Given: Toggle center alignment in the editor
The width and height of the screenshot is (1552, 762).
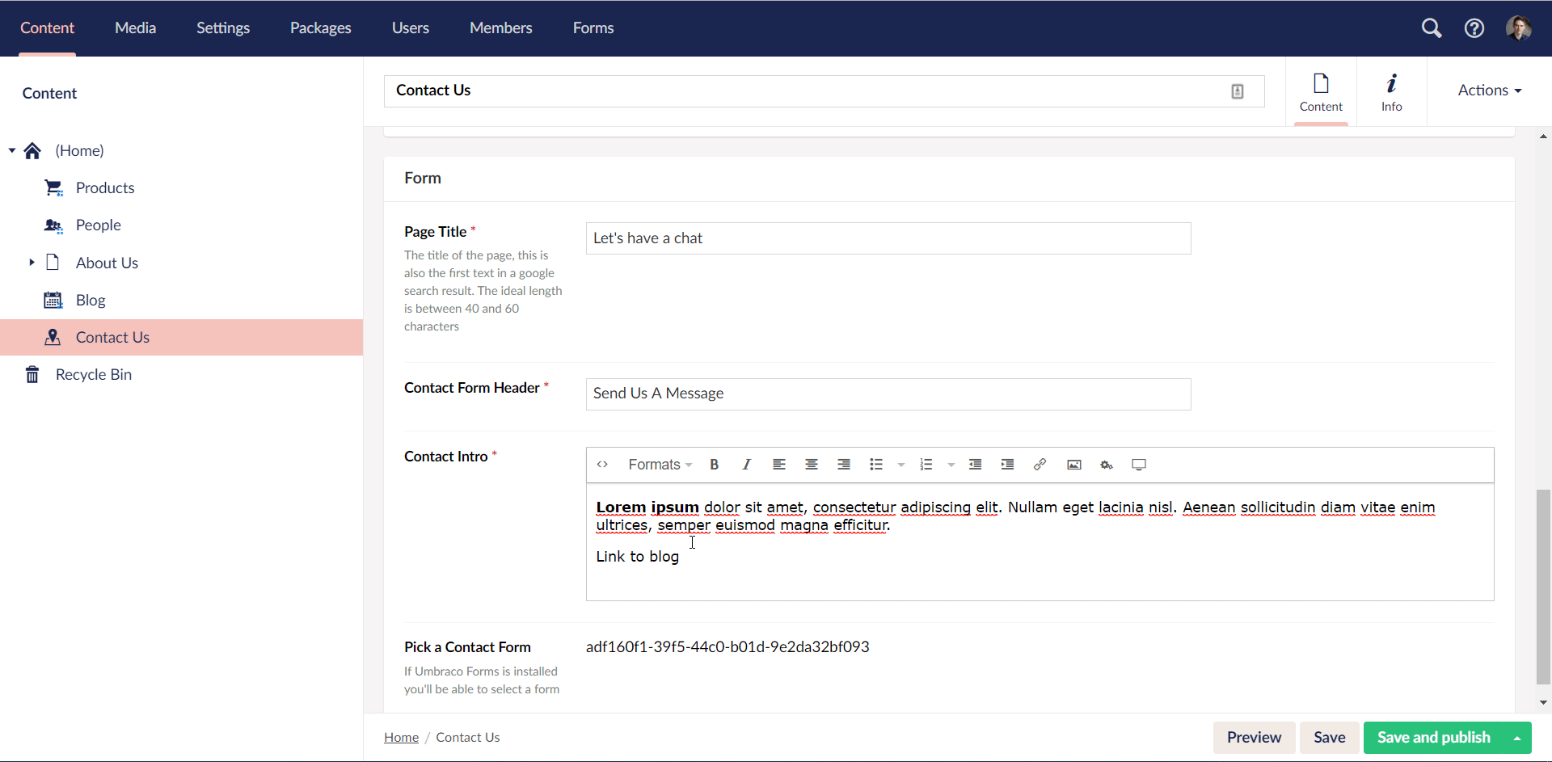Looking at the screenshot, I should click(812, 465).
